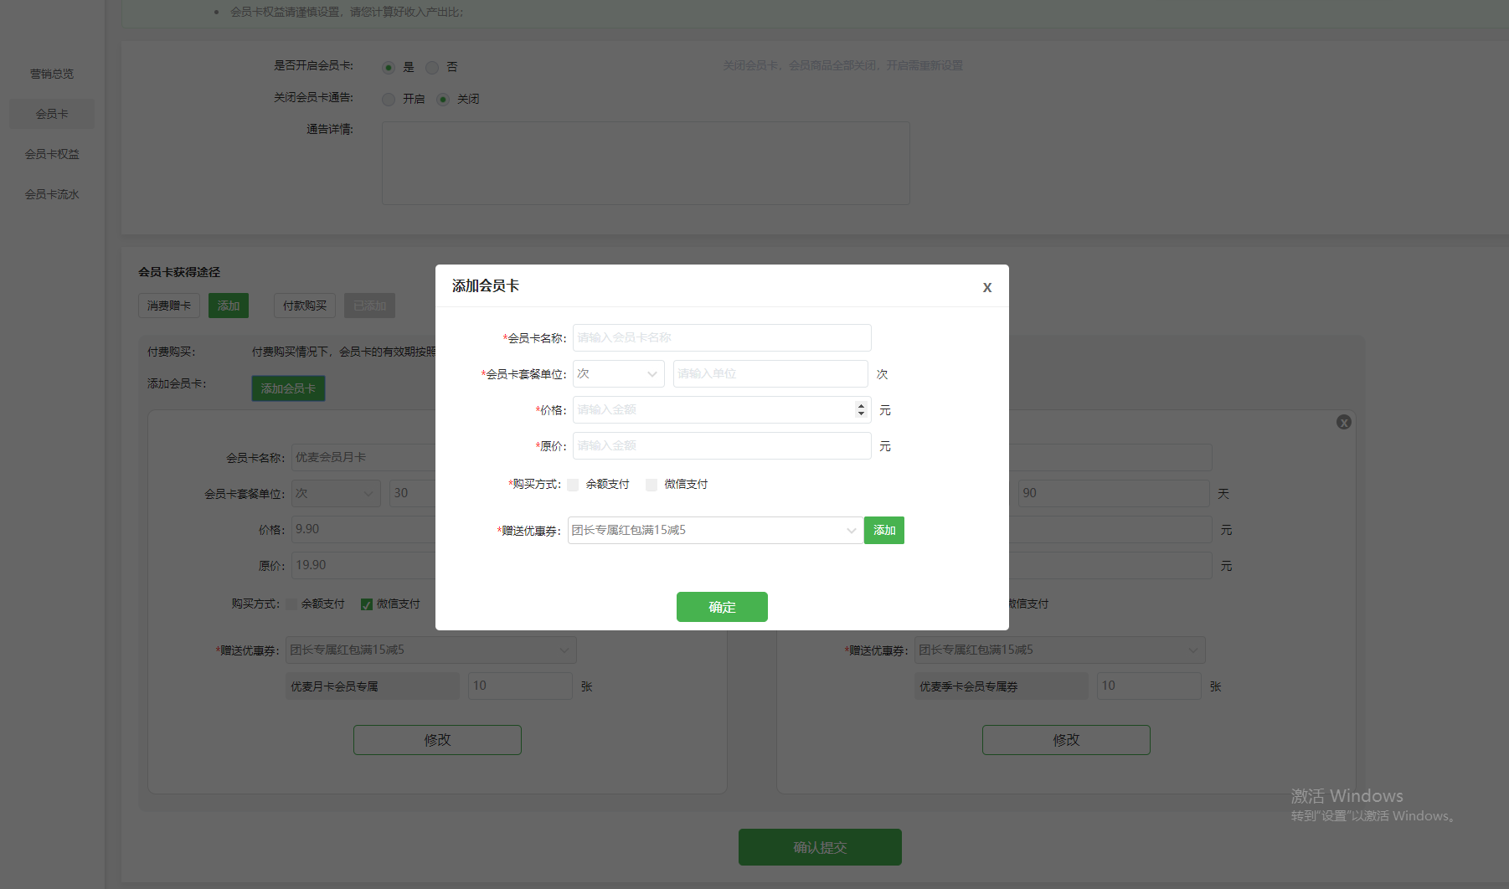The height and width of the screenshot is (889, 1509).
Task: Open the 会员卡套餐单位 dropdown in dialog
Action: (618, 374)
